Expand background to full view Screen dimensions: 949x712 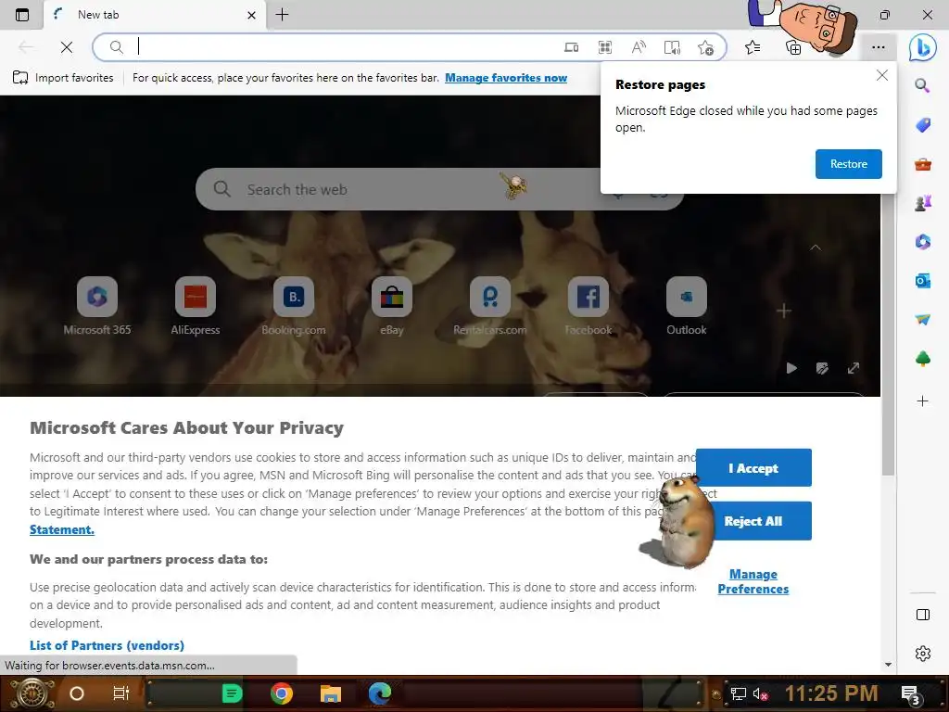point(854,368)
